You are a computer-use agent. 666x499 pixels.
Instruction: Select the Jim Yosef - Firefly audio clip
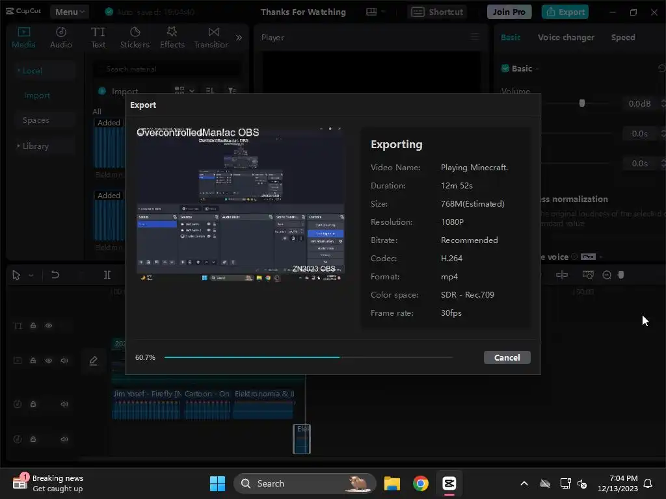[146, 404]
